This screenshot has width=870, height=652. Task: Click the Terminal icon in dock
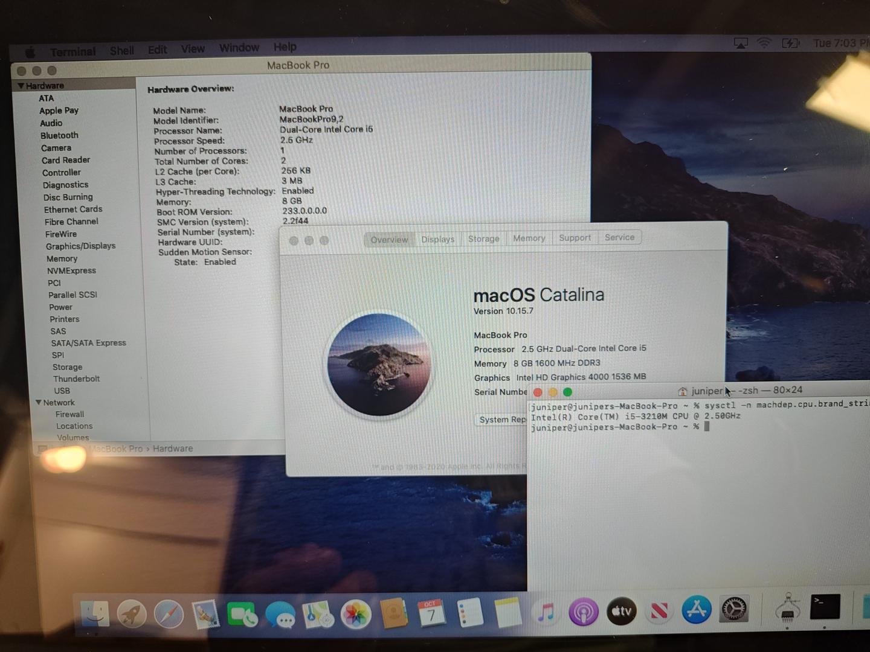click(824, 607)
